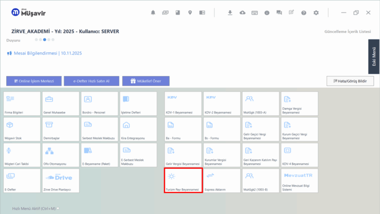Open KDV-4 Beyannamesi tile
Screen dimensions: 380x214
pos(299,155)
